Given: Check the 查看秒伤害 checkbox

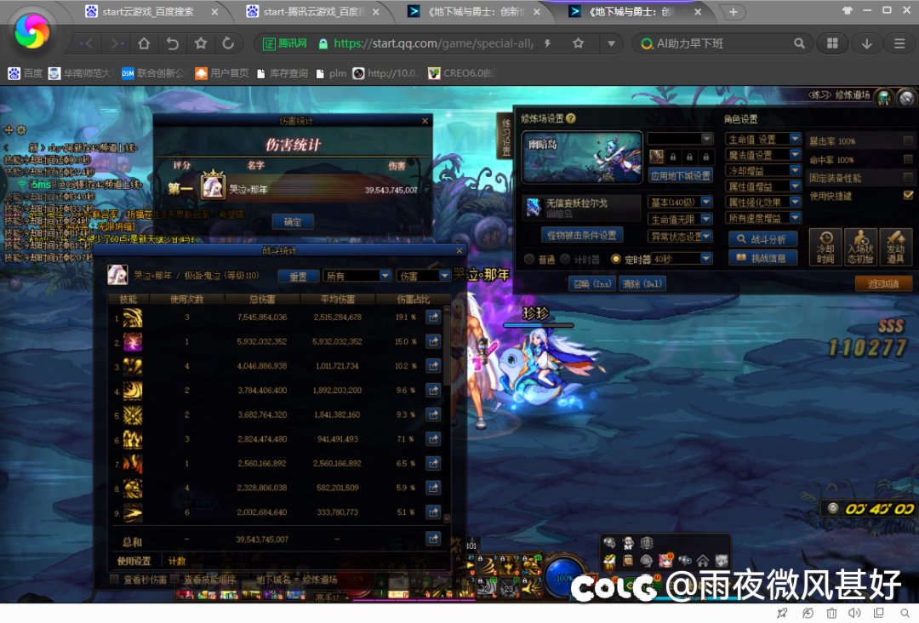Looking at the screenshot, I should coord(114,579).
